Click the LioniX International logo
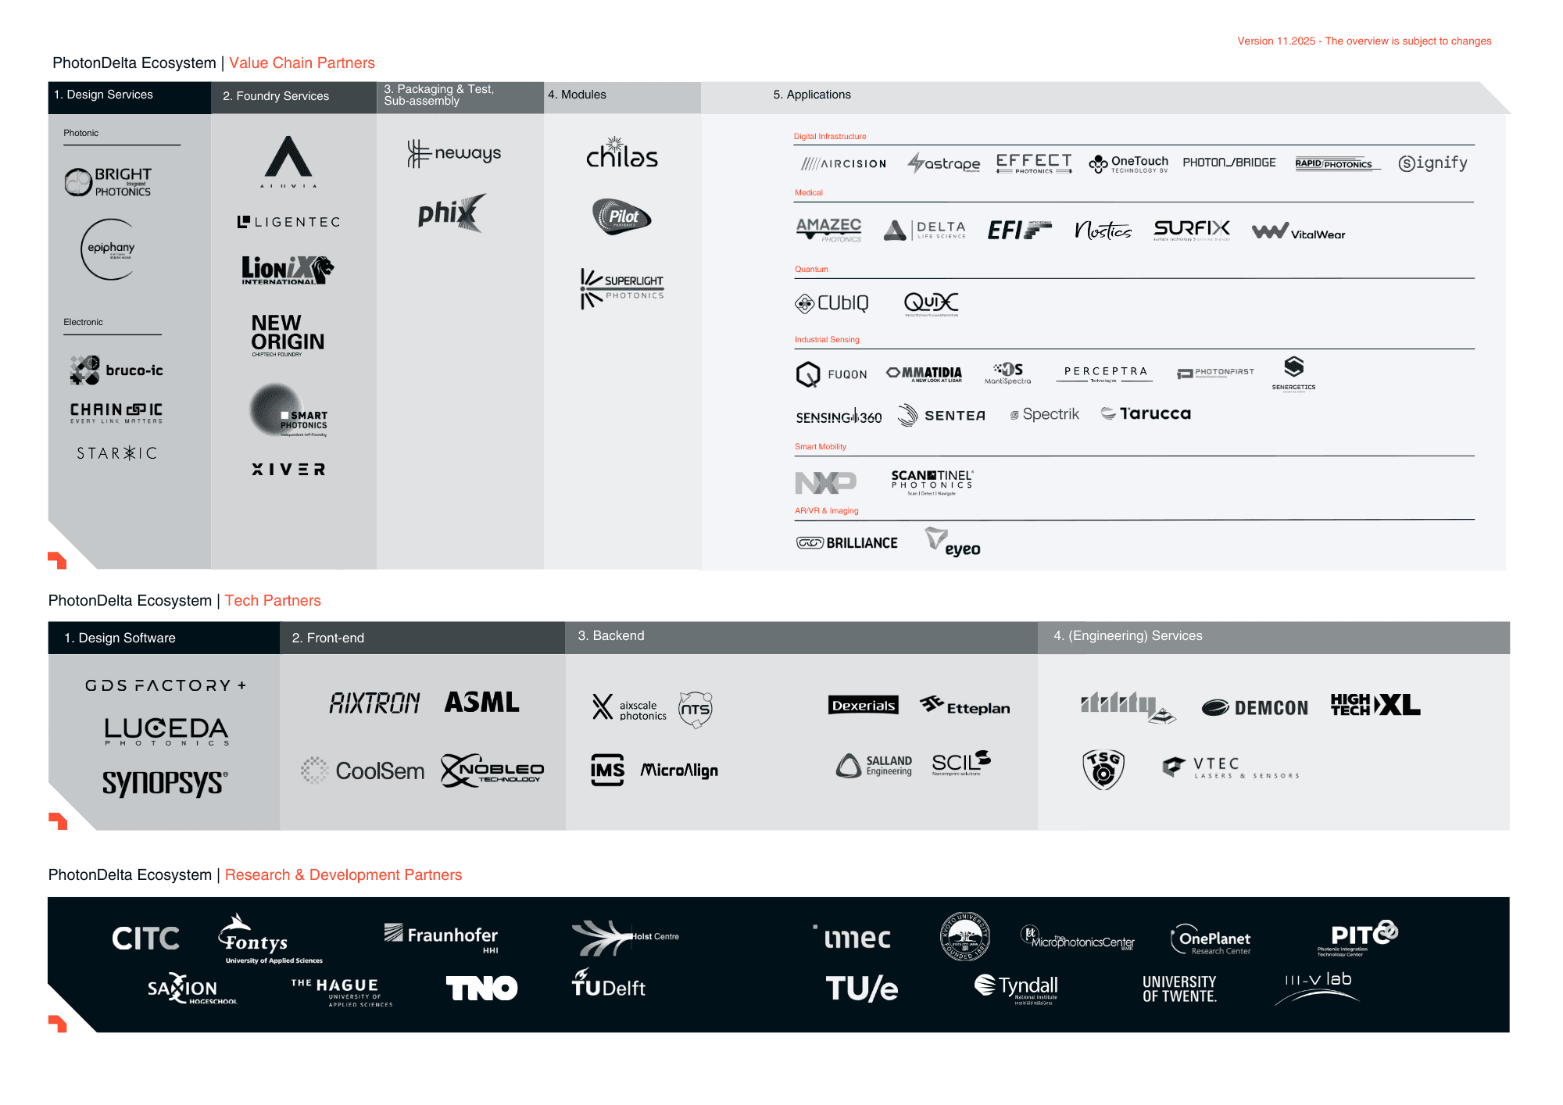 (287, 270)
